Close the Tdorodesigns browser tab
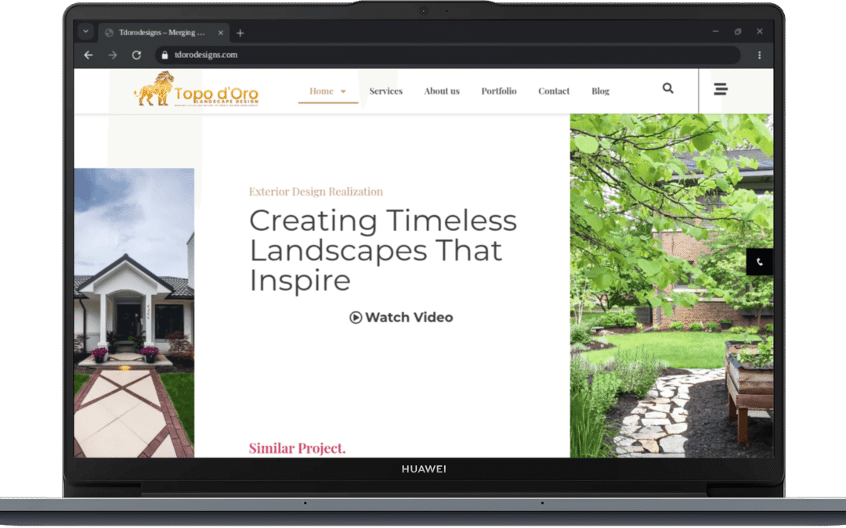This screenshot has height=528, width=846. pos(221,33)
